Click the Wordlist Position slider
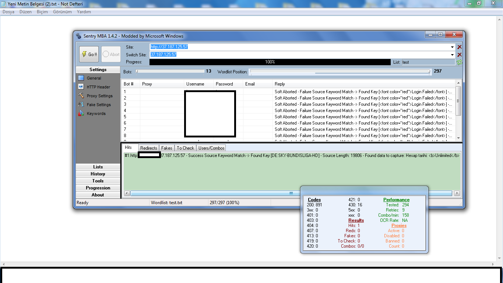The height and width of the screenshot is (283, 503). coord(340,71)
